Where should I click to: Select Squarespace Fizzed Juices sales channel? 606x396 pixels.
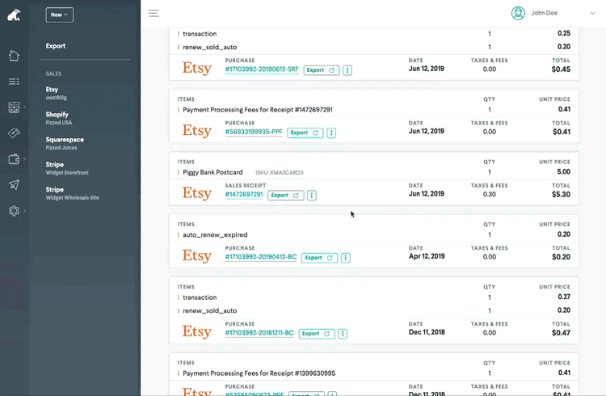coord(65,143)
